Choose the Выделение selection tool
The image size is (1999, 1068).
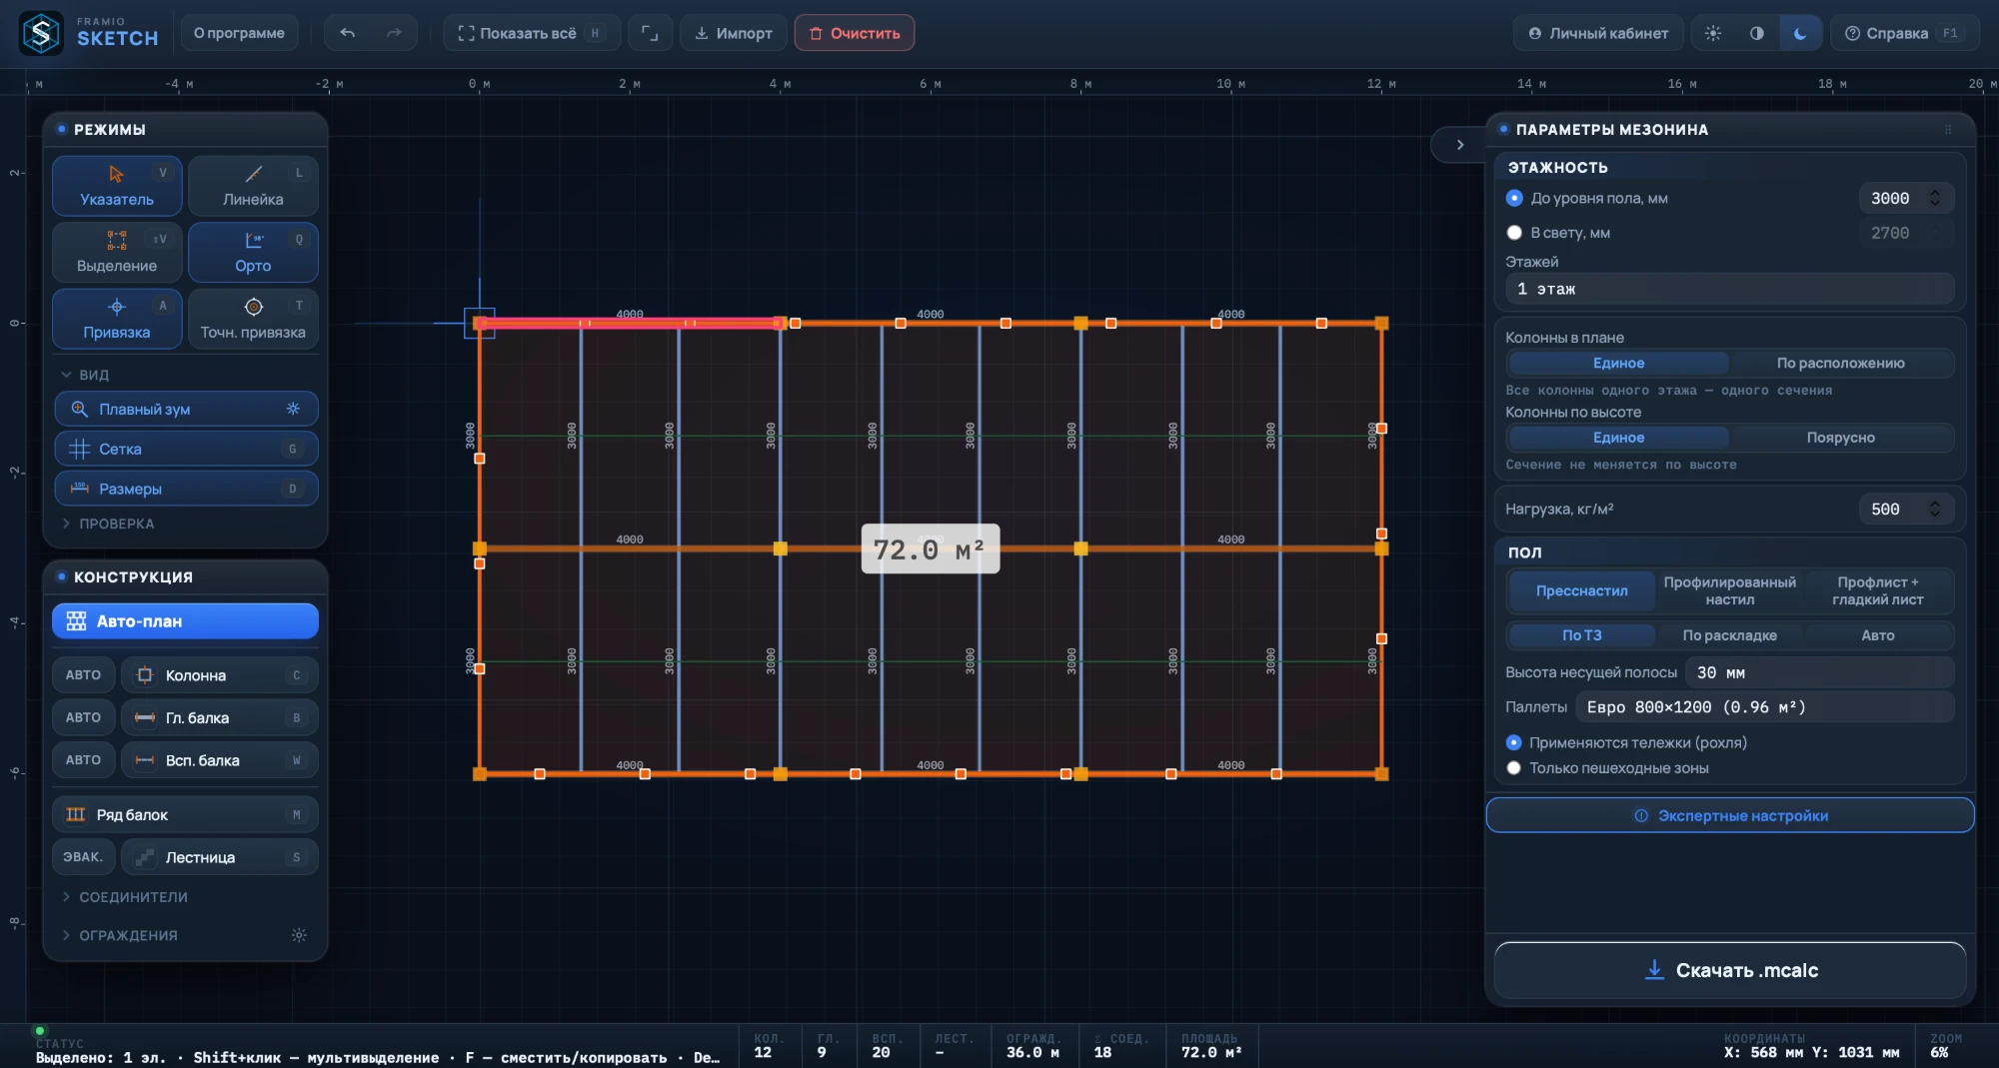[x=117, y=252]
